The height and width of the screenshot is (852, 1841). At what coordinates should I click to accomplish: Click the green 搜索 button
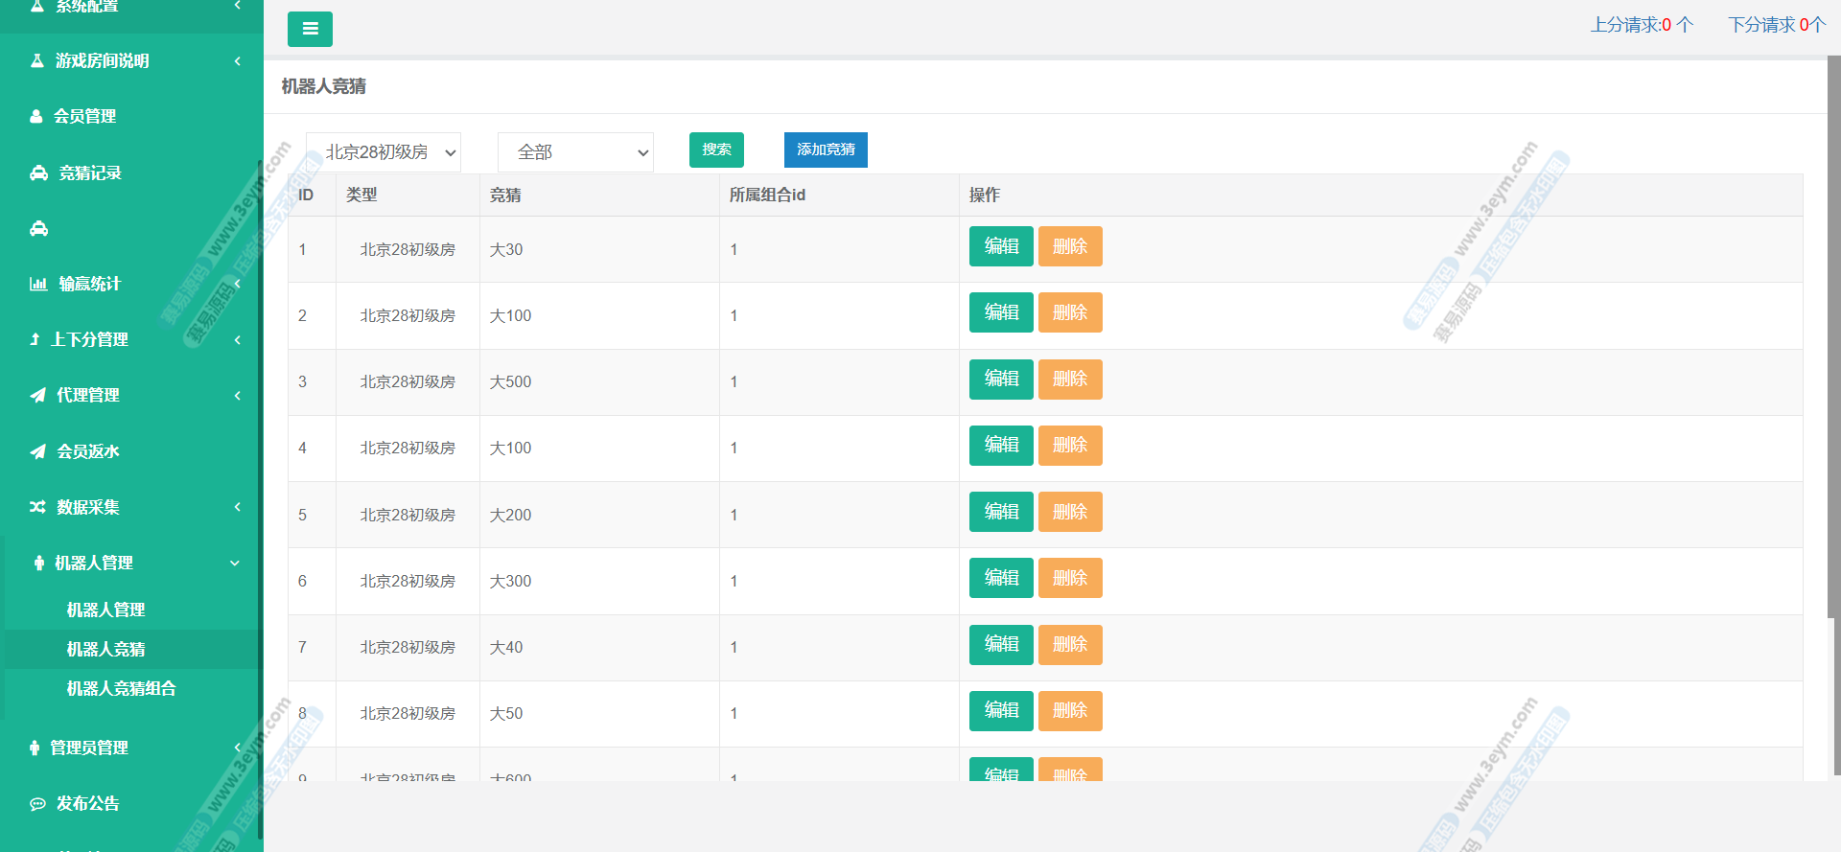pos(716,150)
